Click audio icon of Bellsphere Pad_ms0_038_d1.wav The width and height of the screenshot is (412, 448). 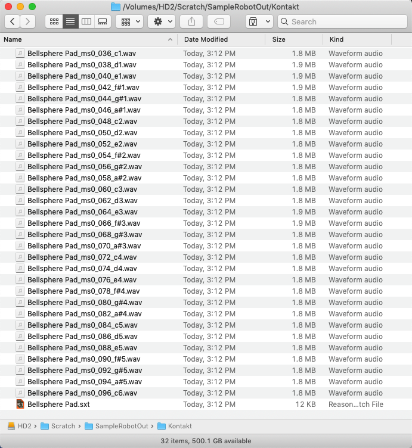click(x=20, y=64)
